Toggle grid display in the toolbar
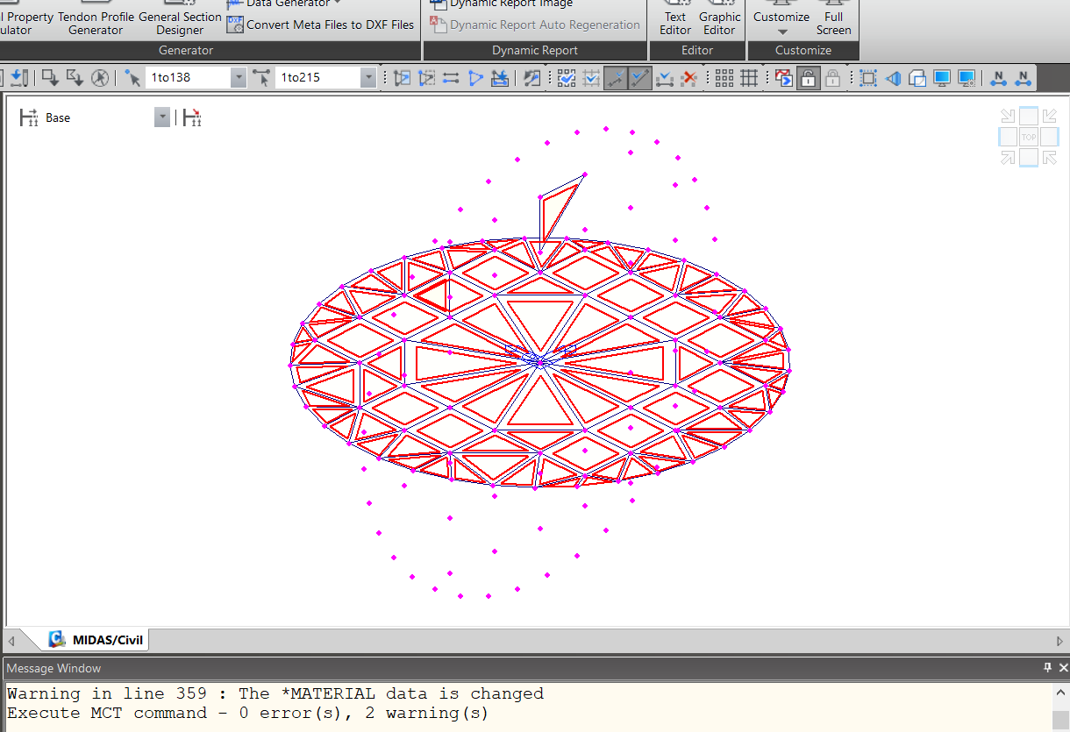 tap(748, 77)
